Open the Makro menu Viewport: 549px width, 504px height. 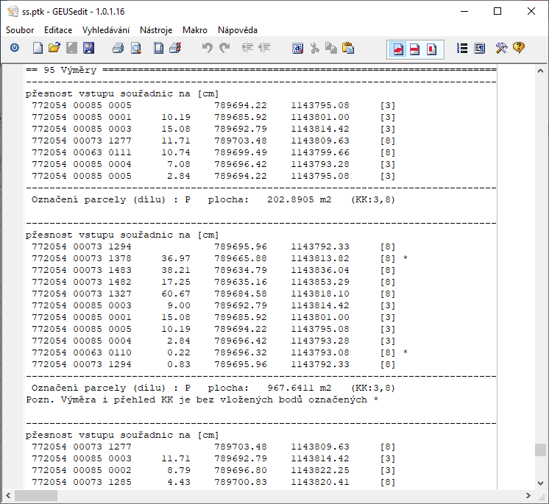click(x=195, y=30)
